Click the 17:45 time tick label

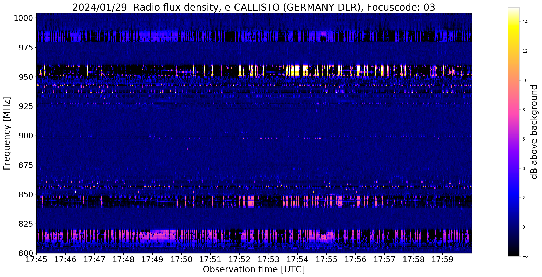tap(36, 260)
